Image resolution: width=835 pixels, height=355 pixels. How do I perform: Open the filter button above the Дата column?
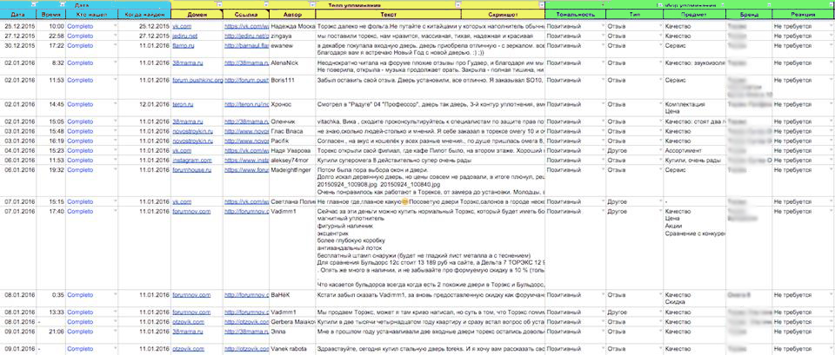[x=33, y=5]
